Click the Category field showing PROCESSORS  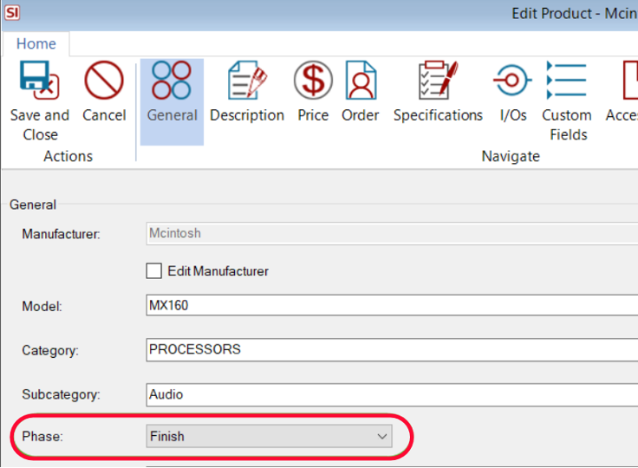click(x=392, y=349)
